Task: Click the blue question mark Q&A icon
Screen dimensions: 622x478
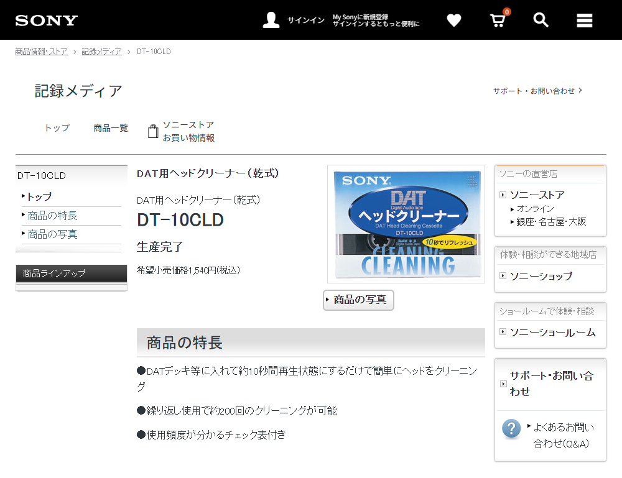Action: coord(511,428)
